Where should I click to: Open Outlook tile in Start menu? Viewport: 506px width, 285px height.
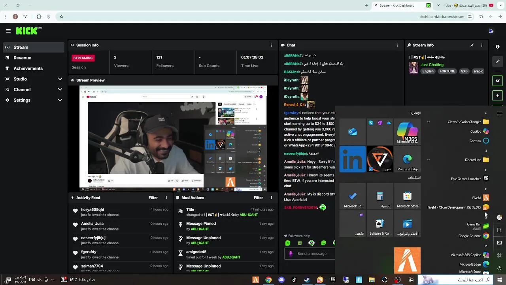(x=353, y=132)
